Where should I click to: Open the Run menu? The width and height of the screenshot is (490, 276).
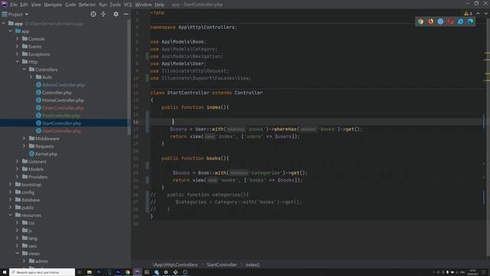(x=103, y=5)
